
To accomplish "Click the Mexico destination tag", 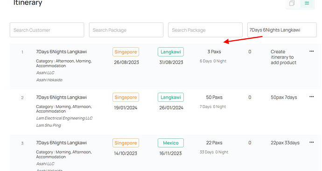I will tap(171, 143).
